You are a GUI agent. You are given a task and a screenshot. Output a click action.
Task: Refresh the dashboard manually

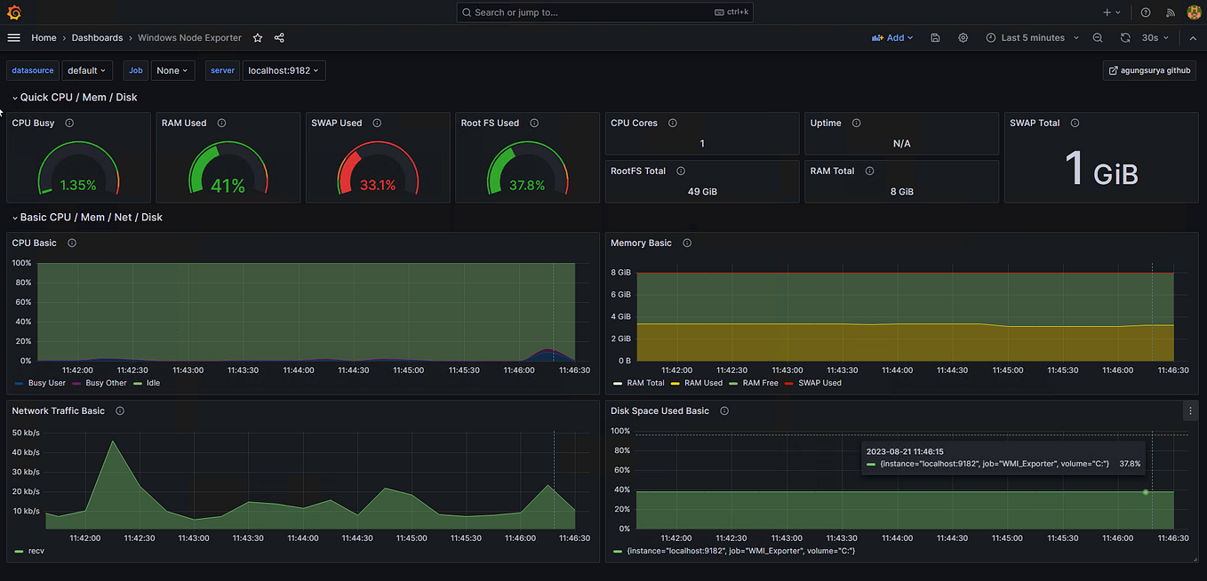pos(1125,37)
